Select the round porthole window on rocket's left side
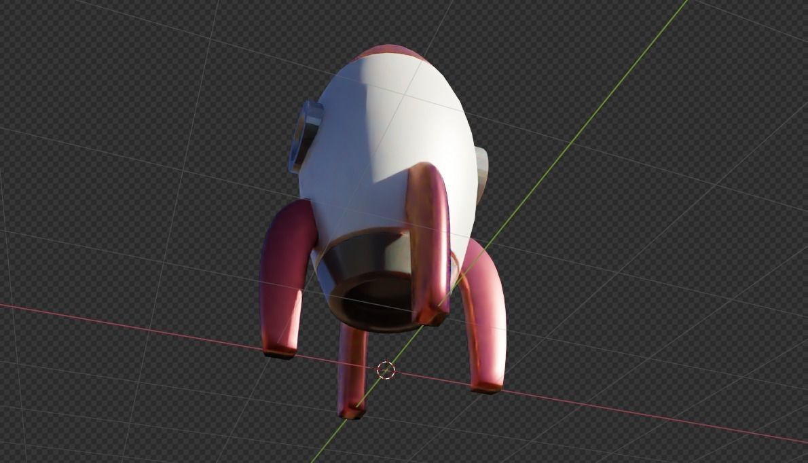 [x=305, y=136]
